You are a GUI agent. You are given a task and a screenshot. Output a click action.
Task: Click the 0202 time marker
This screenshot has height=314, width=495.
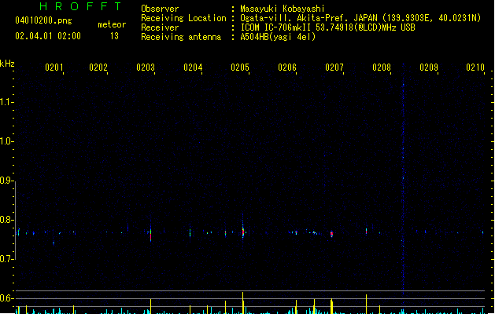pyautogui.click(x=98, y=68)
